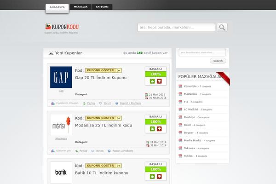This screenshot has width=276, height=184.
Task: Report a Problem for Gap coupon
Action: (130, 103)
